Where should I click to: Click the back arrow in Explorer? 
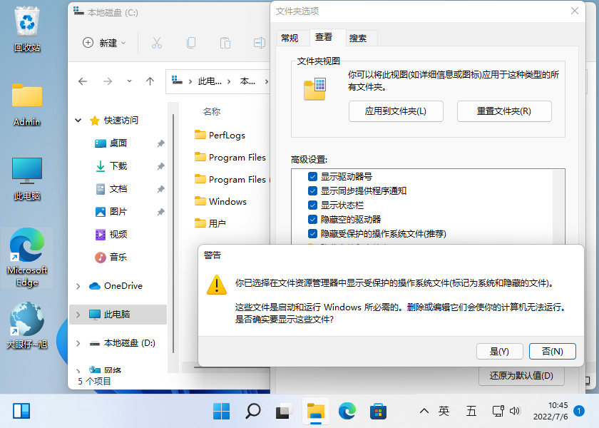pyautogui.click(x=83, y=81)
